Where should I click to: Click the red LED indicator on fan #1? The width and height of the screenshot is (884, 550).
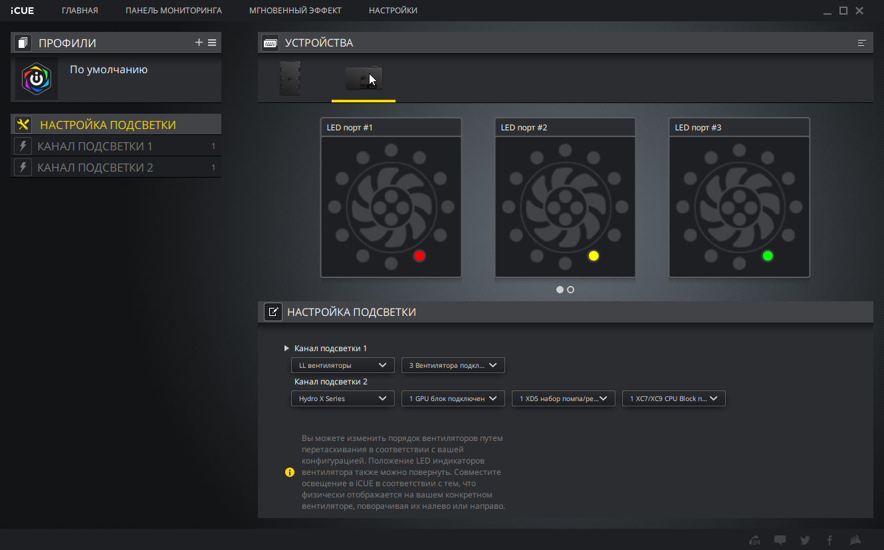[x=419, y=256]
